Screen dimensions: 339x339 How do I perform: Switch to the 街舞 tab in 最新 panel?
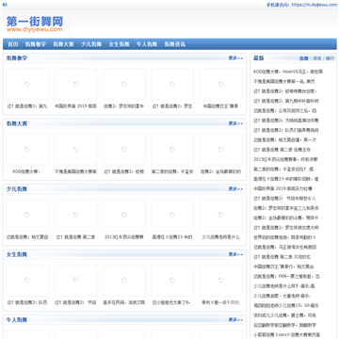303,58
